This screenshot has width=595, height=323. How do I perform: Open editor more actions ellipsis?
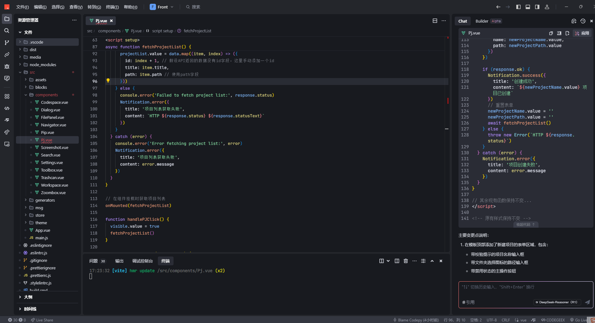(x=444, y=21)
